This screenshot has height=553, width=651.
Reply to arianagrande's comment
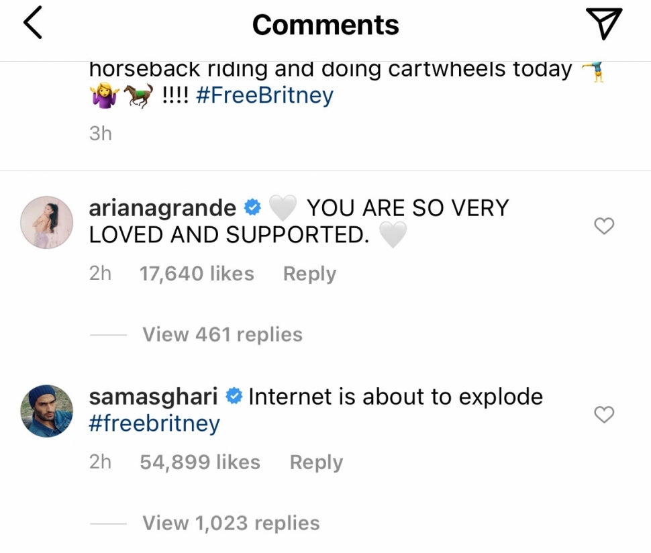[309, 274]
